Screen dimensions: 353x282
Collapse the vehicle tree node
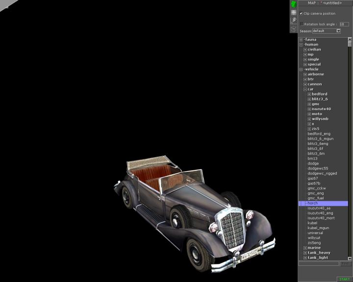pyautogui.click(x=301, y=70)
